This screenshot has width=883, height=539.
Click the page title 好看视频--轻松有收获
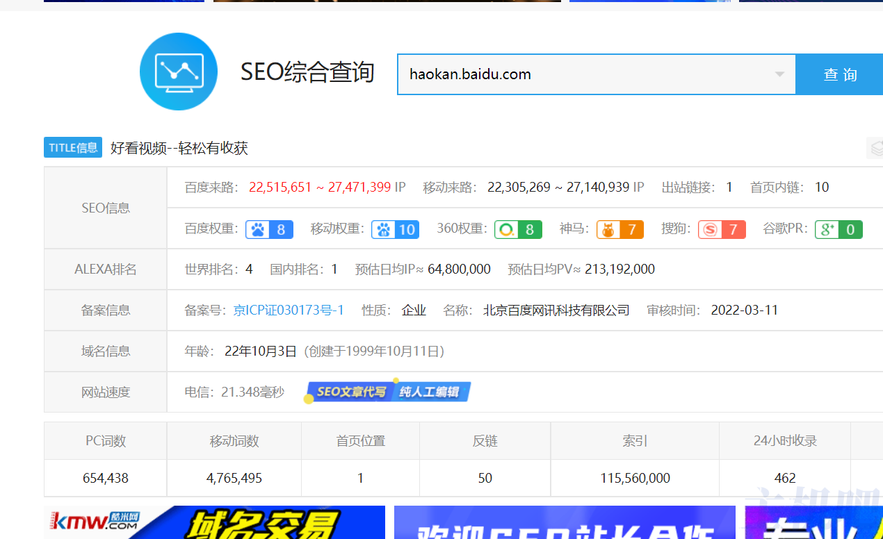(x=179, y=148)
